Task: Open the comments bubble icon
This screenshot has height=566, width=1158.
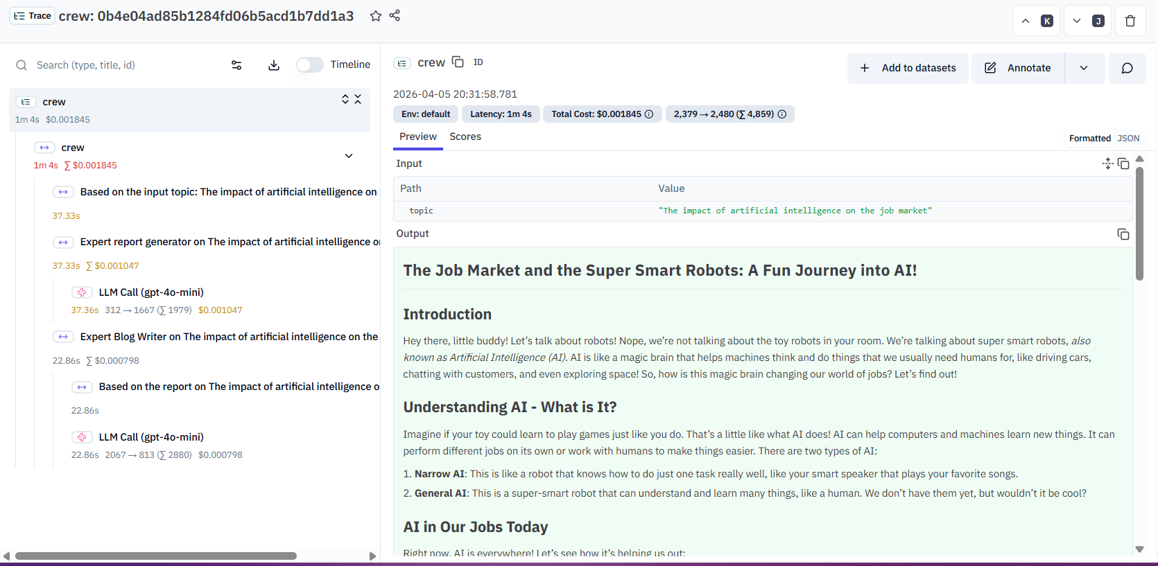Action: [1127, 68]
